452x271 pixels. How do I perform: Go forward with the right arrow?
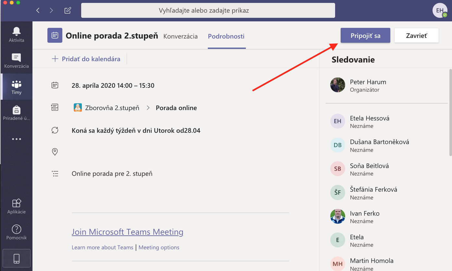pyautogui.click(x=51, y=10)
